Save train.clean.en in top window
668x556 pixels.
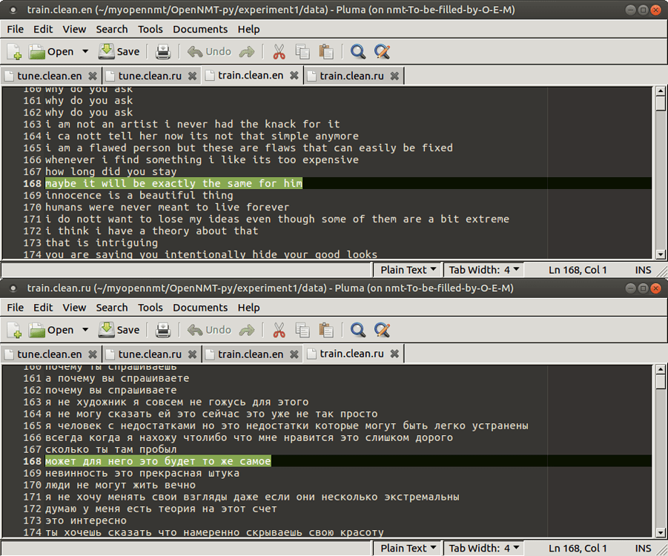coord(119,52)
